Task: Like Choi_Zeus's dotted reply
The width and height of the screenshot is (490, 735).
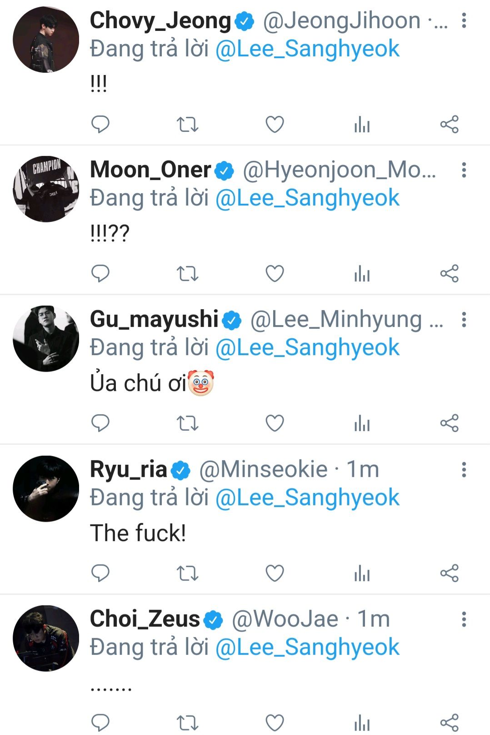Action: click(275, 722)
